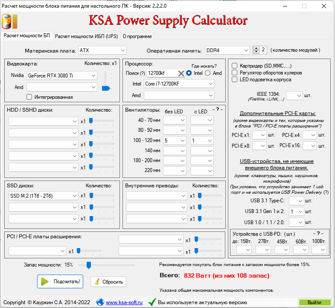Open the USB-PD devices question mark help
This screenshot has width=335, height=308.
318,234
